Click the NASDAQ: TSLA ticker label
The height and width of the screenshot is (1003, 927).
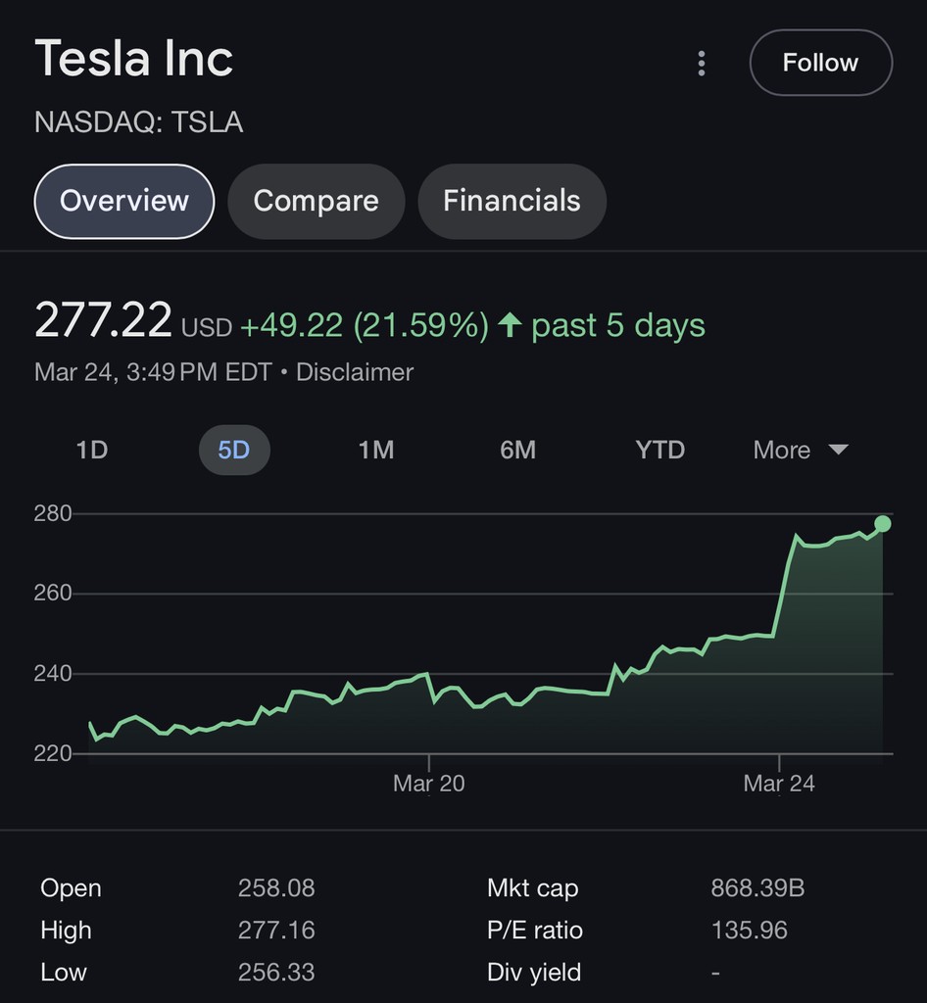[x=138, y=122]
